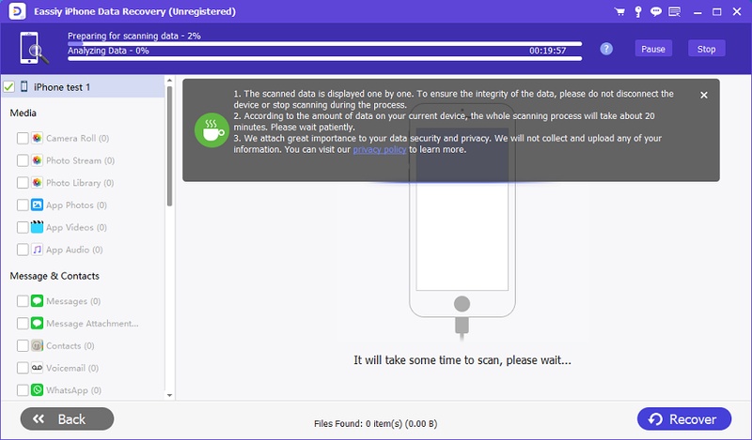This screenshot has width=752, height=440.
Task: Click the phone scanning magnifier icon
Action: click(34, 48)
